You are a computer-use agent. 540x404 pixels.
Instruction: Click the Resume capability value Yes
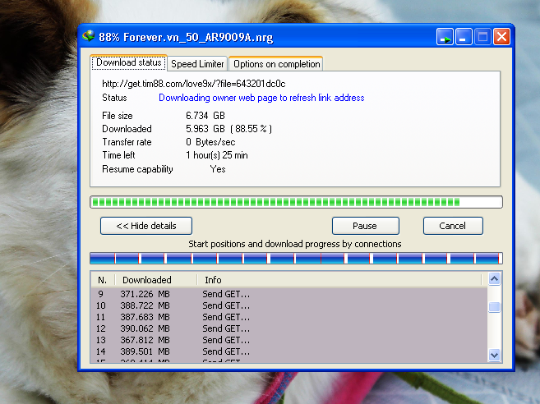tap(218, 169)
